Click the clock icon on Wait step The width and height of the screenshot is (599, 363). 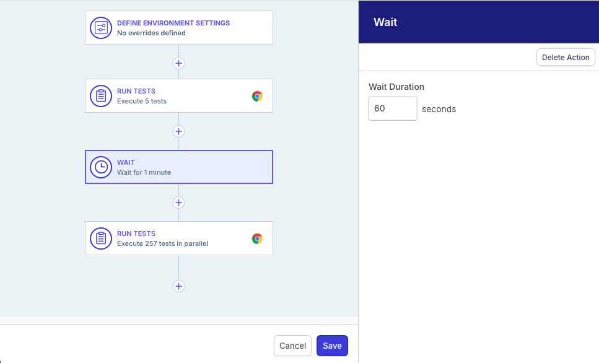(101, 167)
